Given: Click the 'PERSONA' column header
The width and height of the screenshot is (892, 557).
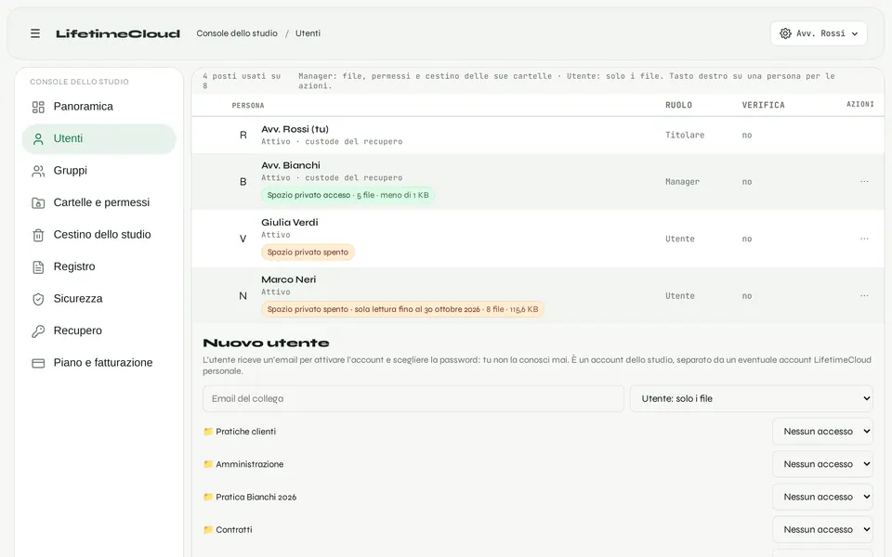Looking at the screenshot, I should pyautogui.click(x=248, y=105).
